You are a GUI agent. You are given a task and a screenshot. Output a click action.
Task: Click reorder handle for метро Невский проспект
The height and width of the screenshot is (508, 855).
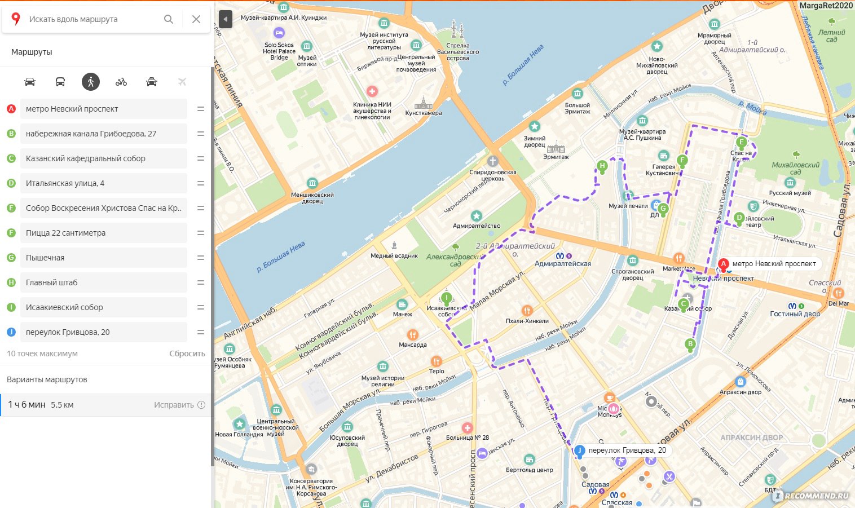(x=201, y=109)
